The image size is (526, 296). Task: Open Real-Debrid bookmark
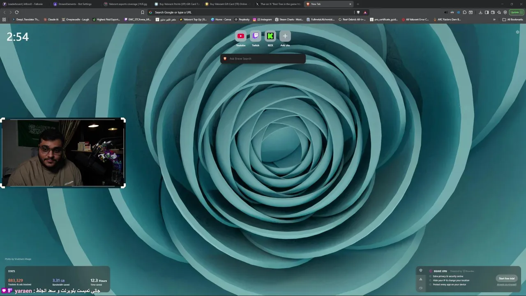point(352,19)
